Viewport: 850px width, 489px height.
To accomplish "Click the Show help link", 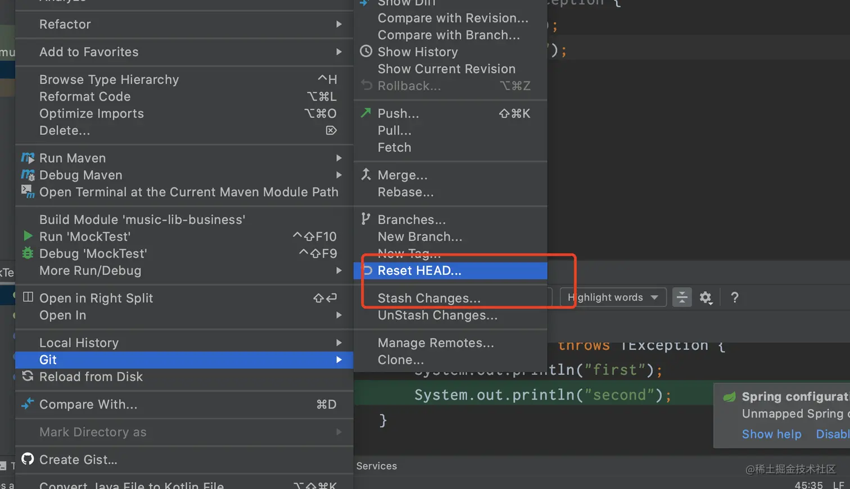I will (771, 434).
